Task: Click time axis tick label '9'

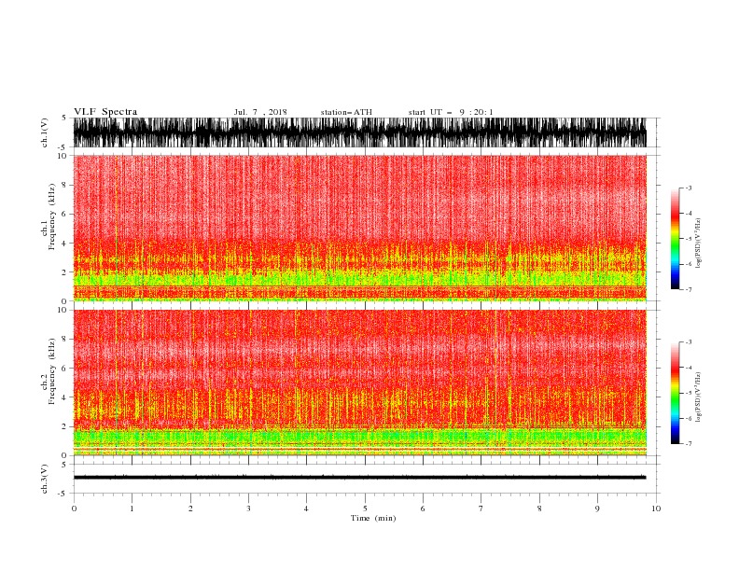Action: [x=597, y=508]
